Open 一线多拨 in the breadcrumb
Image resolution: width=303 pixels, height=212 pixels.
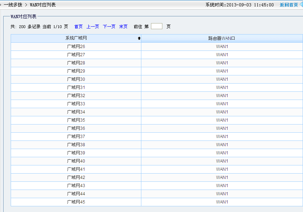(13, 5)
